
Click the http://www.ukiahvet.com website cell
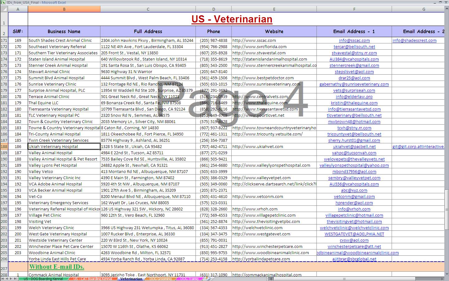[274, 146]
